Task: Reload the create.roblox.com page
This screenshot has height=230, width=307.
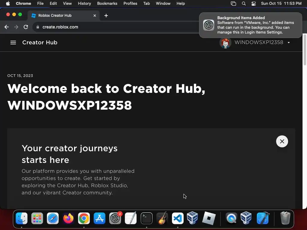Action: [x=26, y=27]
